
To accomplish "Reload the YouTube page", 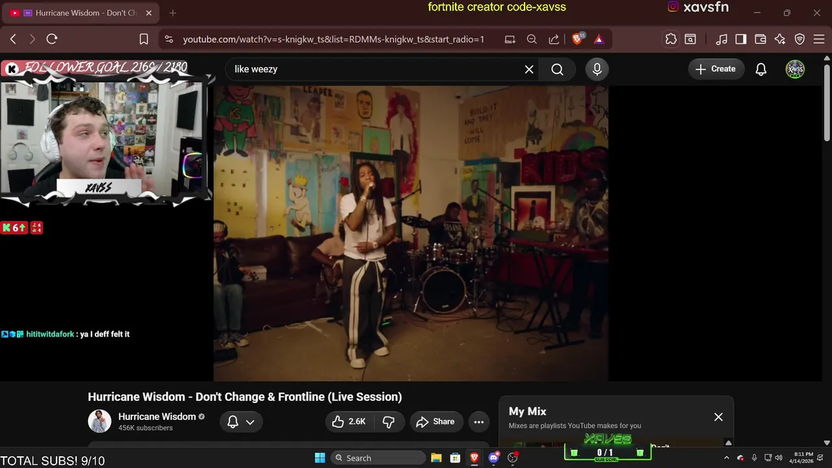I will 52,39.
